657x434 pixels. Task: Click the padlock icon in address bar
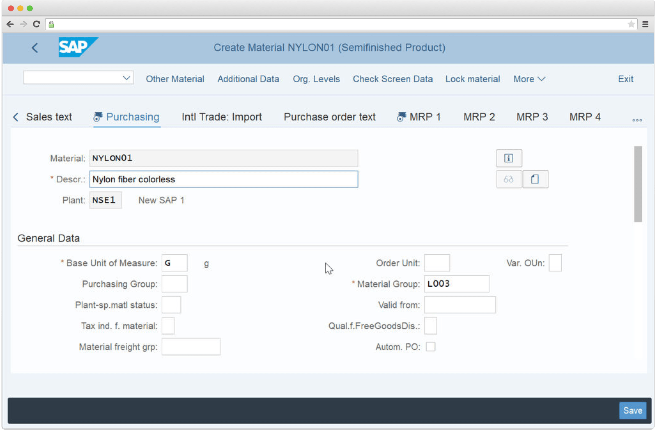point(51,25)
